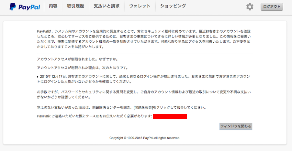This screenshot has width=292, height=151.
Task: Open the settings gear icon
Action: (x=250, y=7)
